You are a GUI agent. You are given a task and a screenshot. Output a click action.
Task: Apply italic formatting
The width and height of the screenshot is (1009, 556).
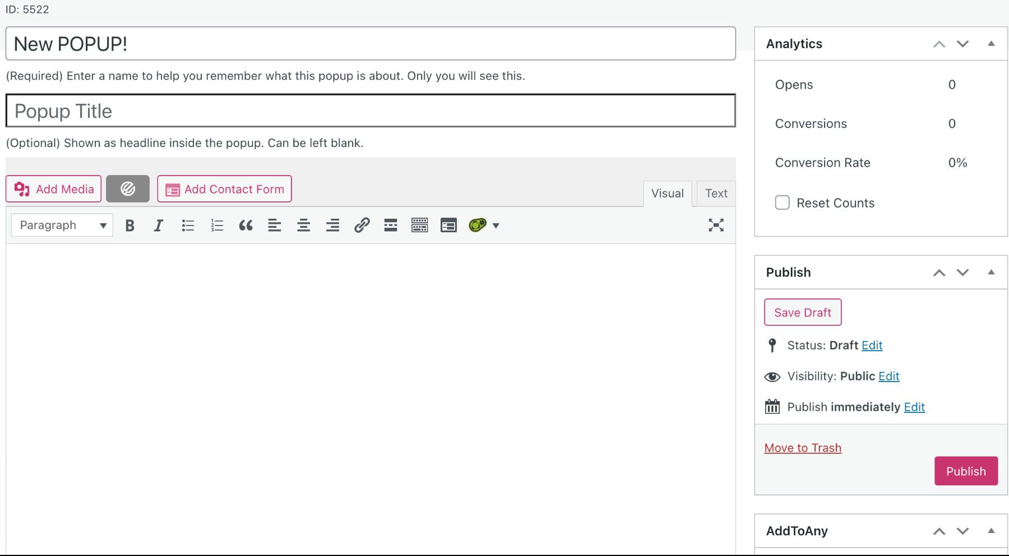point(159,225)
